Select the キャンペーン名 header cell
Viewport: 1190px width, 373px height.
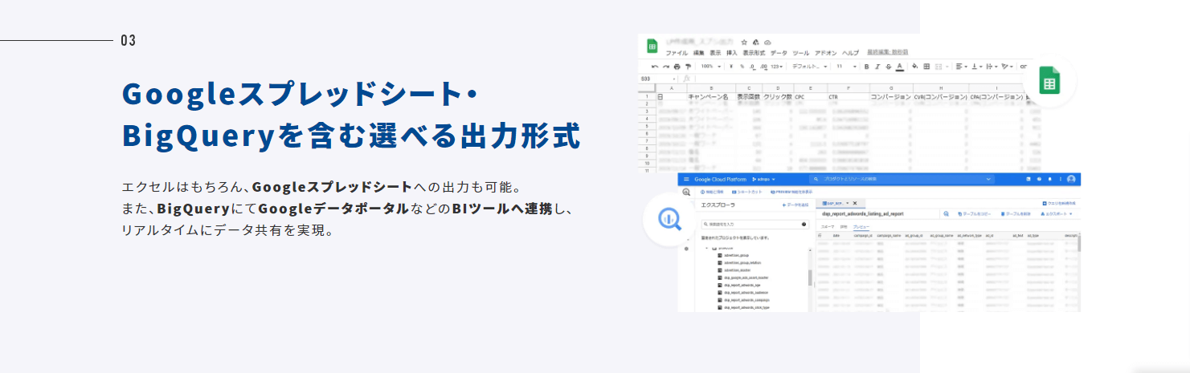point(711,97)
